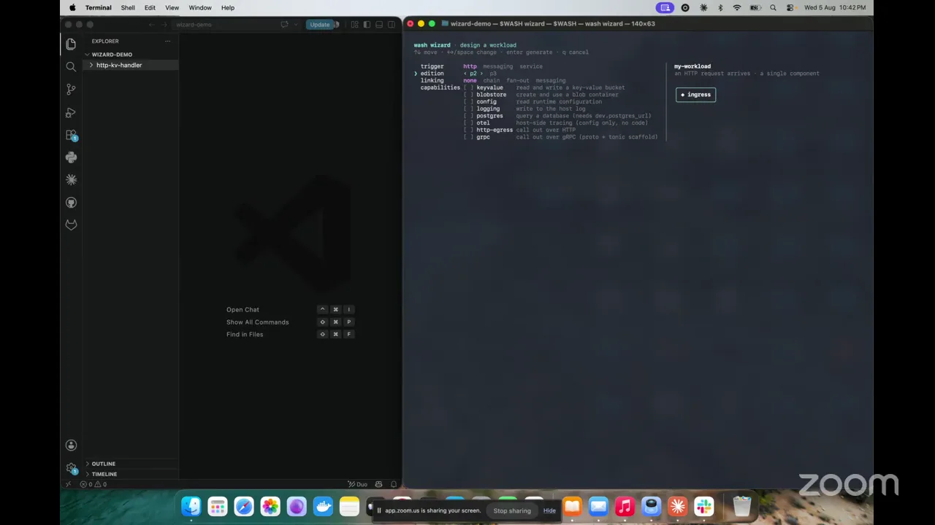Image resolution: width=935 pixels, height=525 pixels.
Task: Go back using VS Code navigation arrow
Action: click(152, 25)
